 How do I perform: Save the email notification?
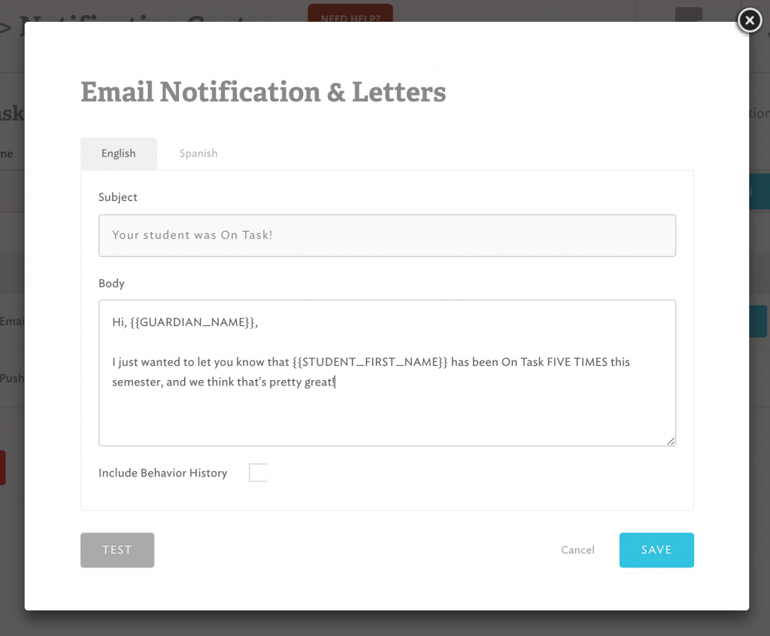(656, 550)
